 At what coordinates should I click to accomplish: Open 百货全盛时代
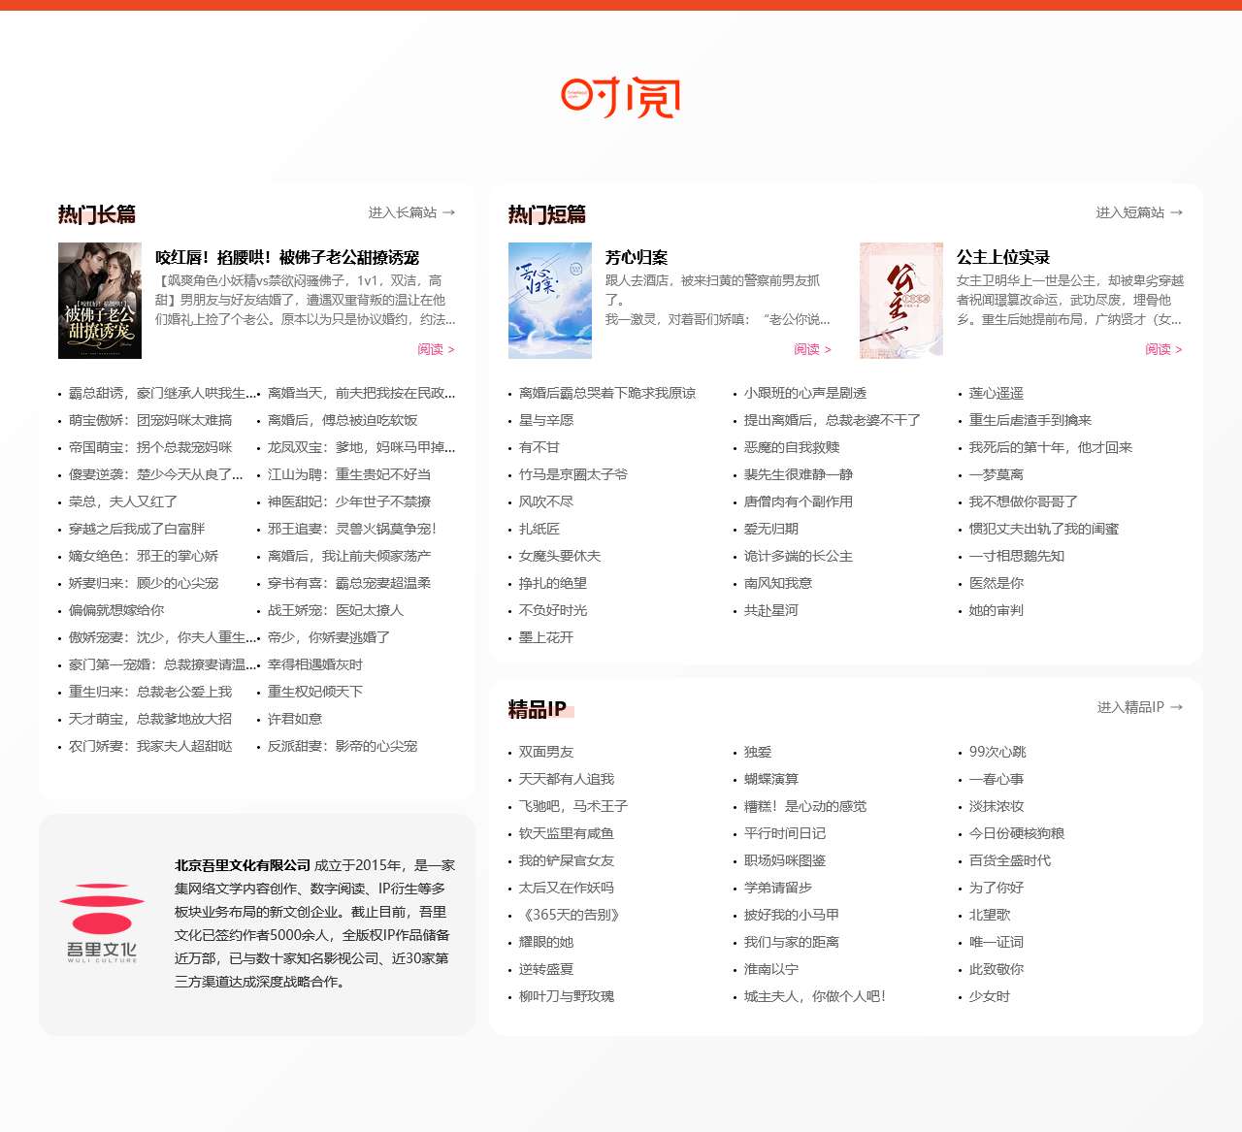click(1010, 860)
